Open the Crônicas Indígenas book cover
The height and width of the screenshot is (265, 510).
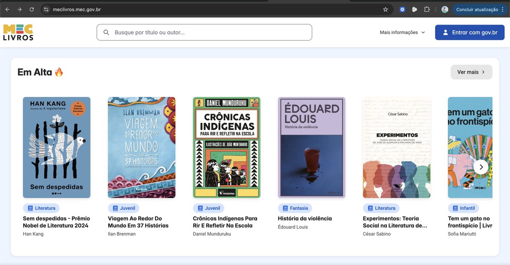click(x=227, y=148)
